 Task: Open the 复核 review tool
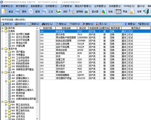tap(21, 11)
